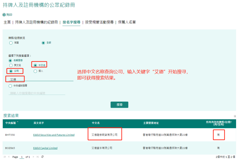Click the name input field containing 艾德
Image resolution: width=239 pixels, height=162 pixels.
pyautogui.click(x=41, y=79)
